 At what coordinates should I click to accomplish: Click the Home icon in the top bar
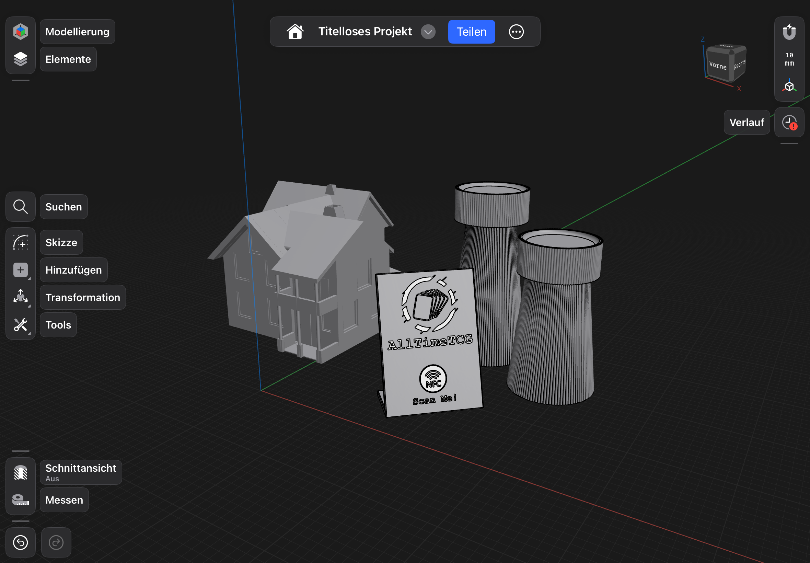click(x=295, y=32)
